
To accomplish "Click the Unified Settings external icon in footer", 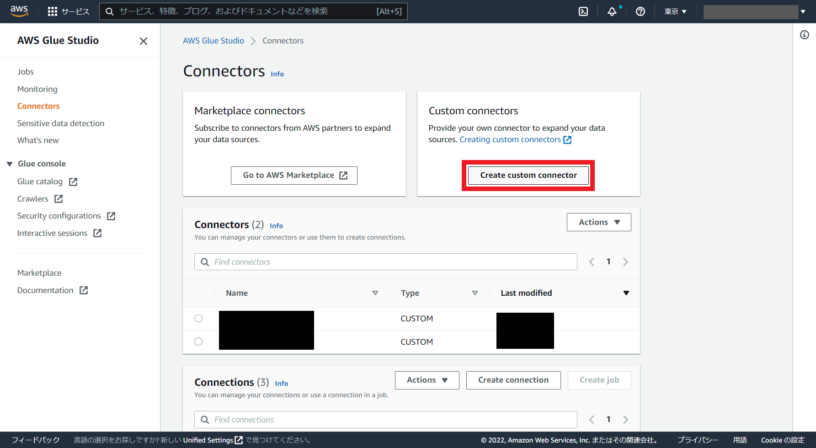I will tap(239, 440).
